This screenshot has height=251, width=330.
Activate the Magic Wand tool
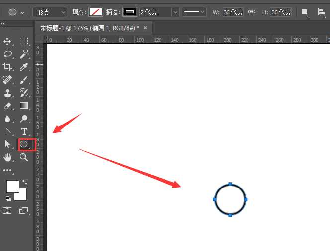[x=23, y=54]
